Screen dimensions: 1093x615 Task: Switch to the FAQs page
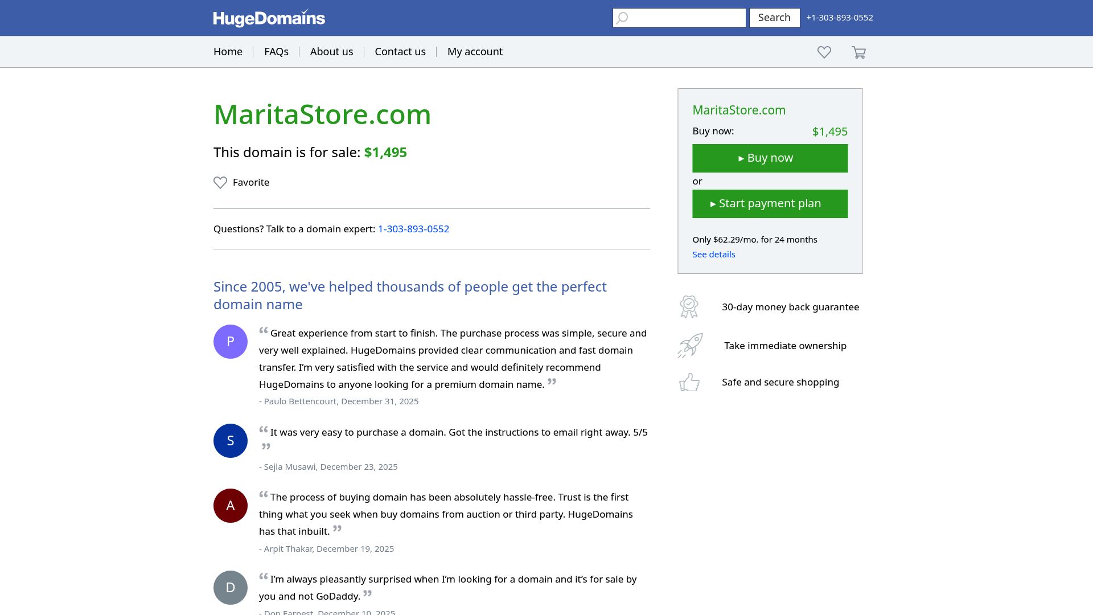click(276, 51)
